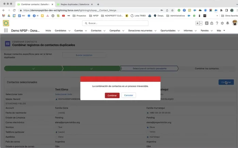Click the Trailhead guidance cloud icon
The image size is (238, 148).
[212, 23]
